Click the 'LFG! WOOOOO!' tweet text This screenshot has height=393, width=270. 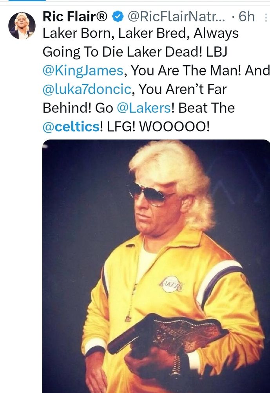pyautogui.click(x=158, y=127)
